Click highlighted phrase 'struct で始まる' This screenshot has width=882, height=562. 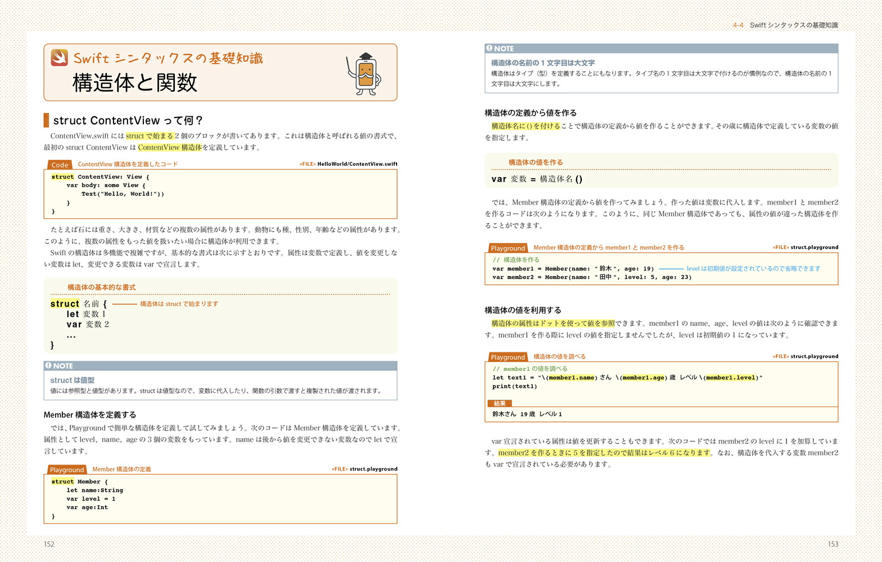point(150,135)
